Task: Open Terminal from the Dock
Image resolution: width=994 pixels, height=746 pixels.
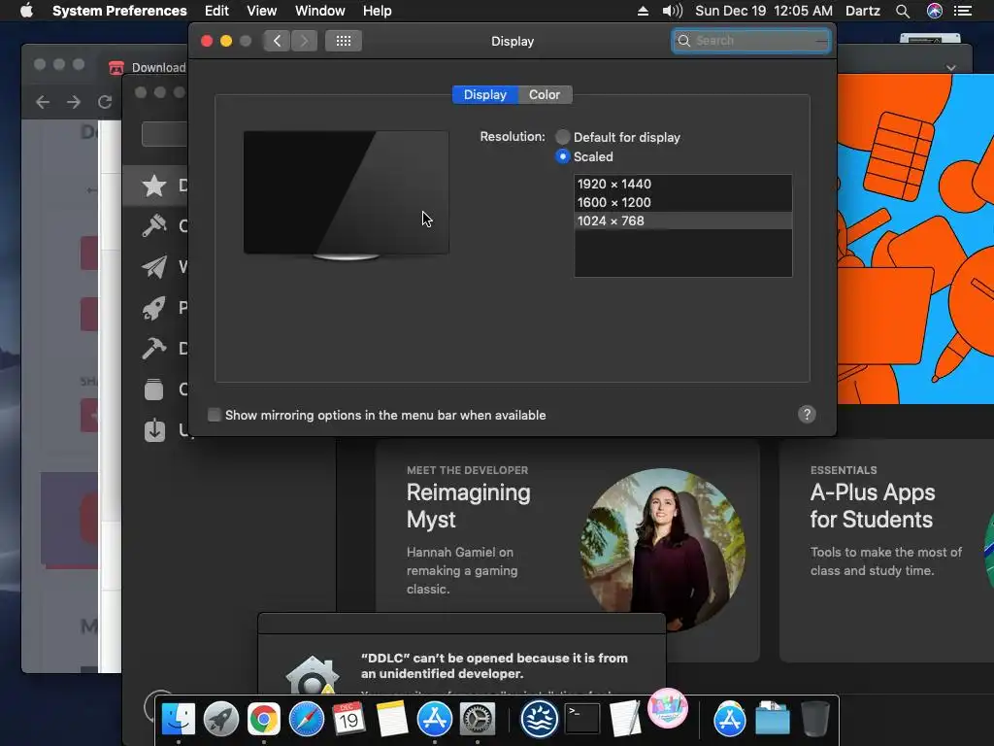Action: 582,719
